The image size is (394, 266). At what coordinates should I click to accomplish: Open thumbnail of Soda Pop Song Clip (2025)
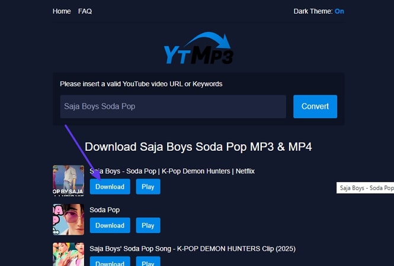[68, 254]
